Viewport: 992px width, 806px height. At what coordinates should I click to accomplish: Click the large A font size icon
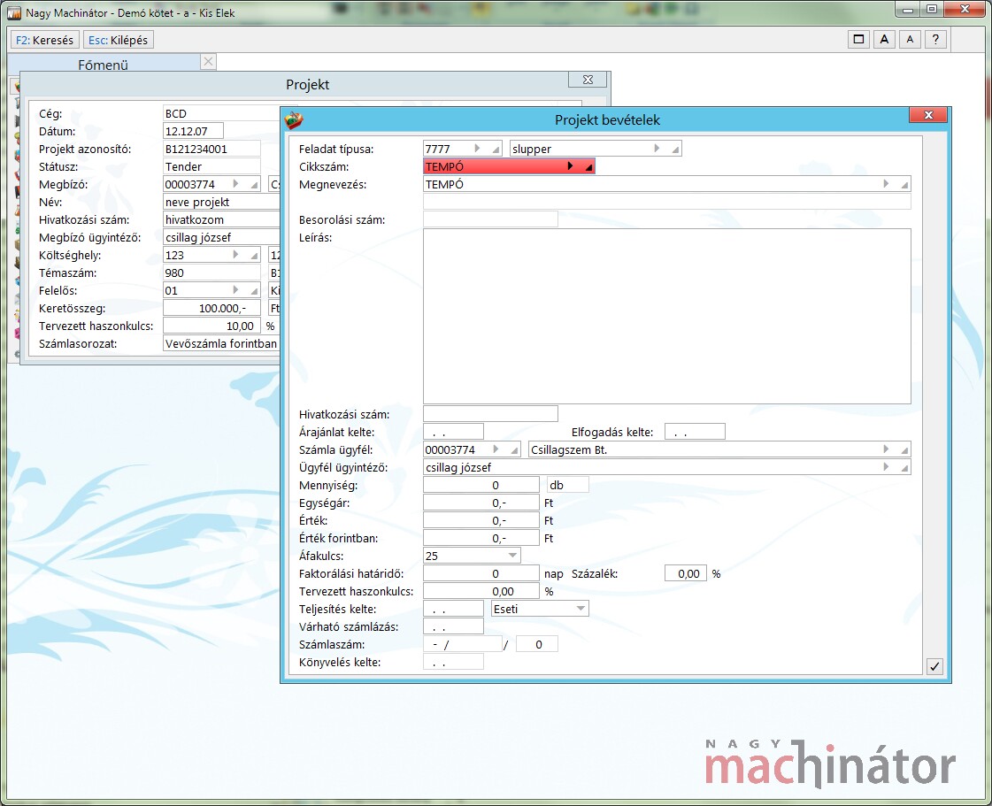884,39
